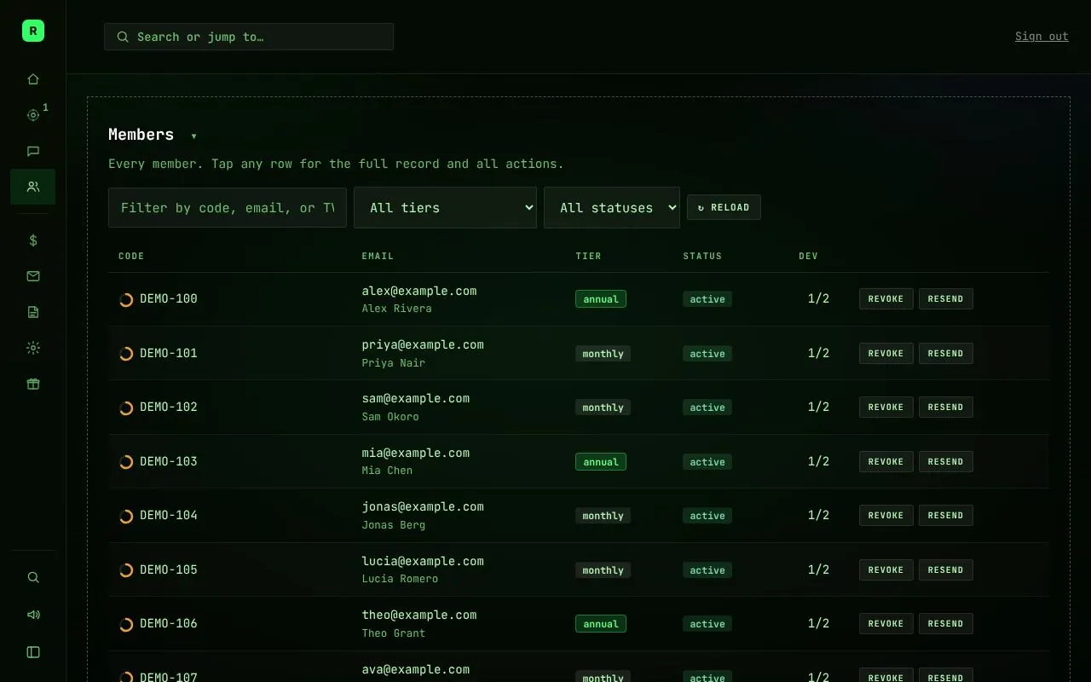
Task: Open the All statuses dropdown
Action: [612, 207]
